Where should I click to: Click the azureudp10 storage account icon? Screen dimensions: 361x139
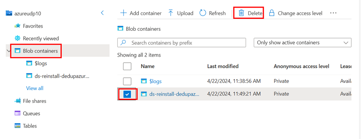pos(9,13)
